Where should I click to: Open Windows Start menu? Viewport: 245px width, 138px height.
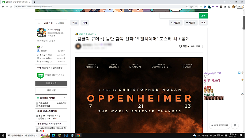3,135
